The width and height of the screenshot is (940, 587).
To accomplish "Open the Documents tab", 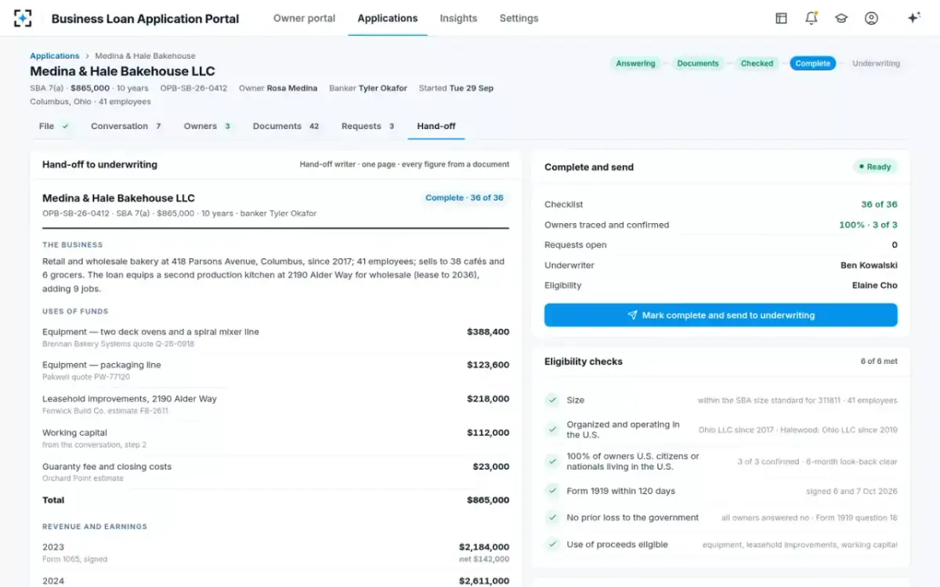I will pyautogui.click(x=286, y=126).
